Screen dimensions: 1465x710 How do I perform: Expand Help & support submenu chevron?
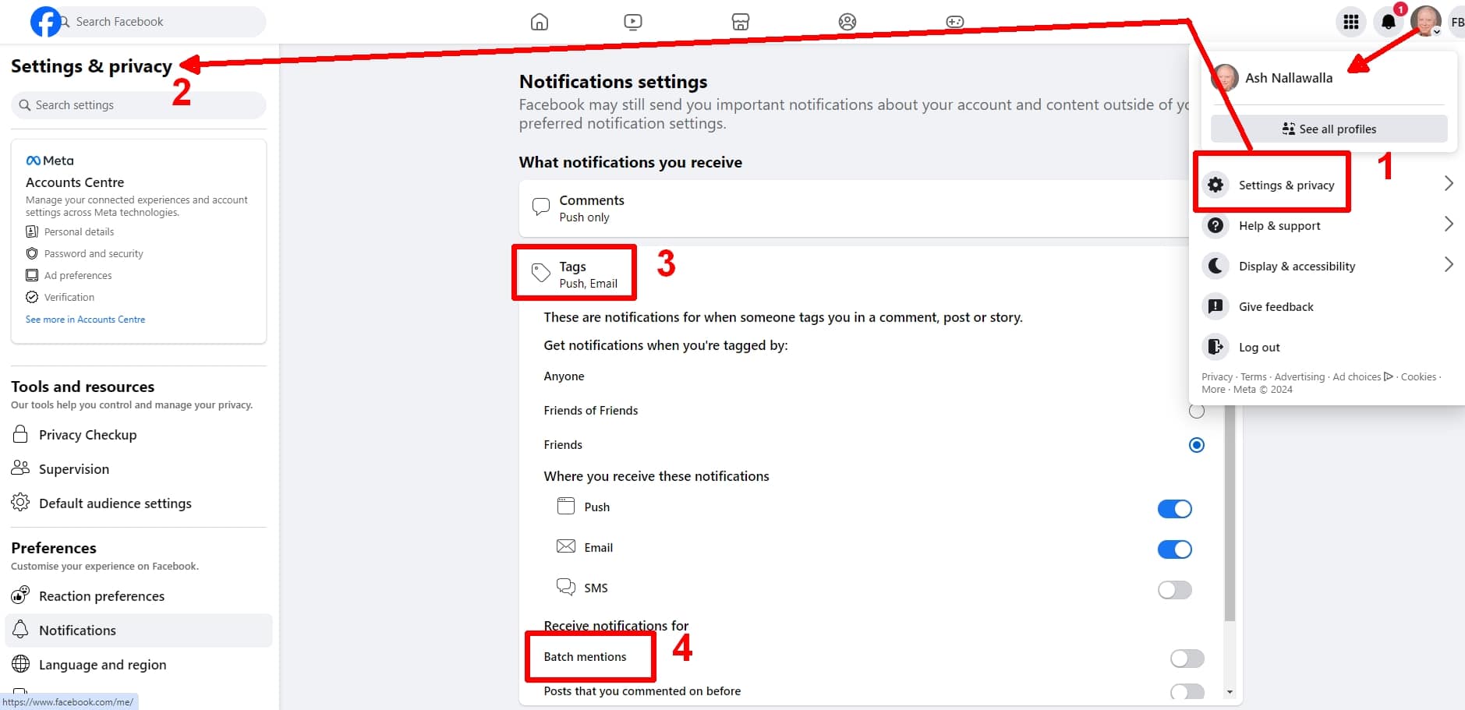[1449, 224]
